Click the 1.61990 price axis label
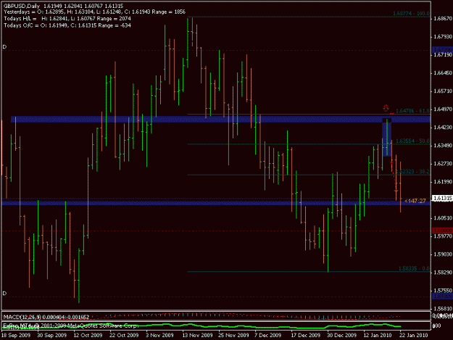The height and width of the screenshot is (340, 453). point(443,182)
